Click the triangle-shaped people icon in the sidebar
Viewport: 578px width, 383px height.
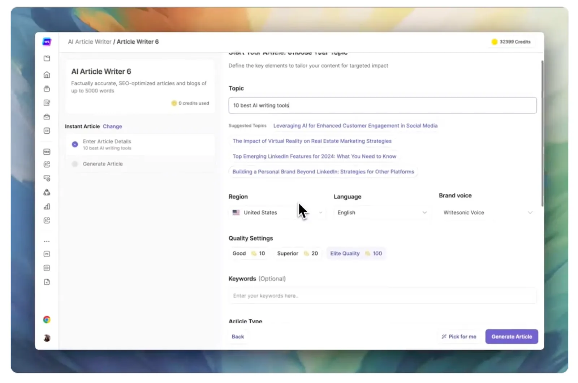(x=47, y=192)
